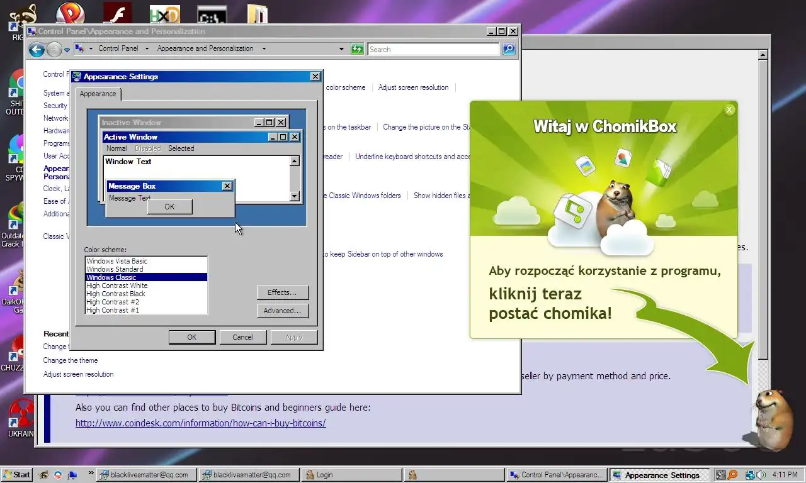Viewport: 806px width, 483px height.
Task: Open the red P desktop icon
Action: pos(70,13)
